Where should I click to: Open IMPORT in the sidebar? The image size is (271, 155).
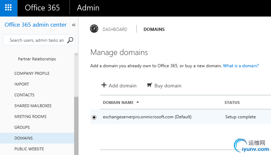pos(22,84)
